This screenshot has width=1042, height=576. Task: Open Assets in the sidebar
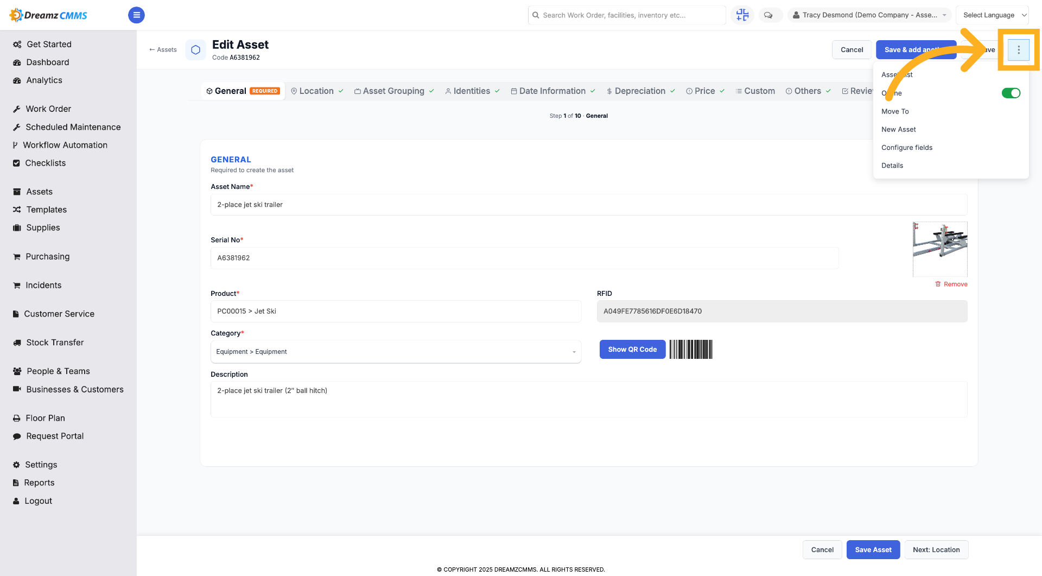(x=40, y=192)
